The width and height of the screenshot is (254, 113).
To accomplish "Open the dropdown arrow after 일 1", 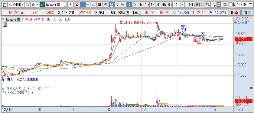I will [x=88, y=5].
